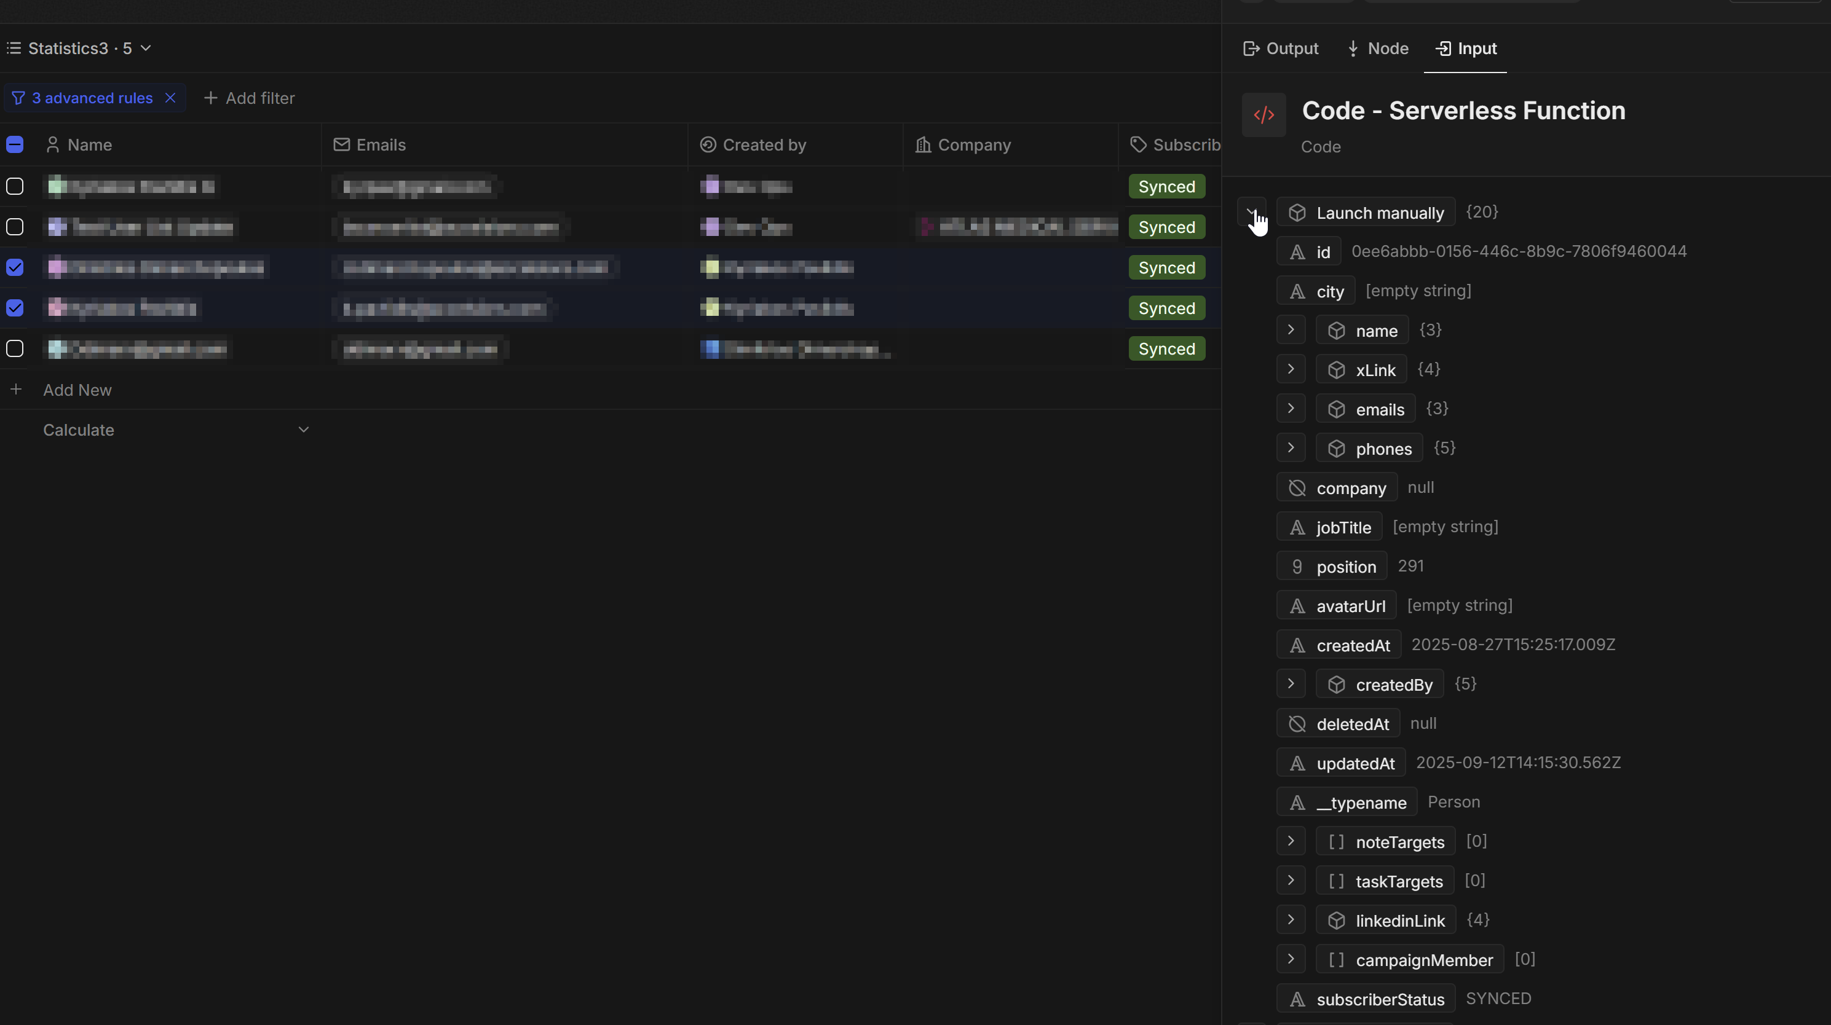
Task: Click the Launch manually cube icon
Action: (x=1297, y=213)
